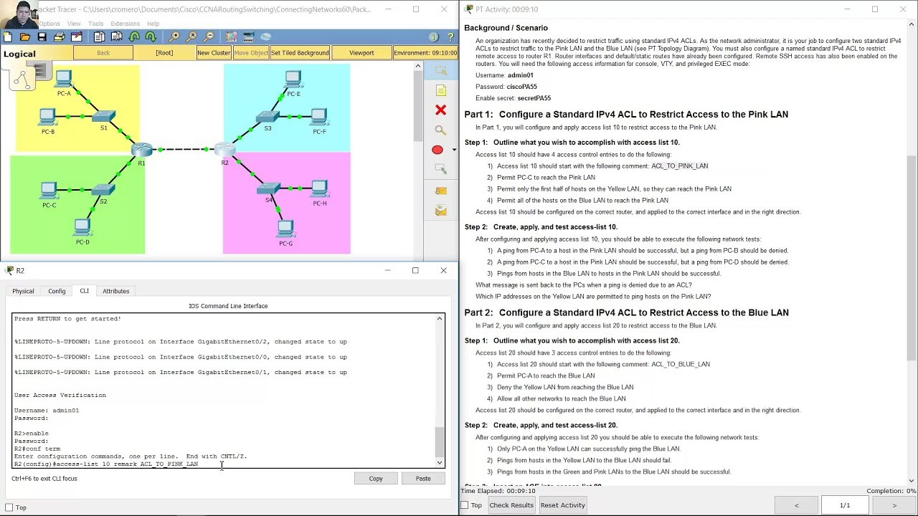Viewport: 918px width, 516px height.
Task: Open the Options menu
Action: pyautogui.click(x=49, y=24)
